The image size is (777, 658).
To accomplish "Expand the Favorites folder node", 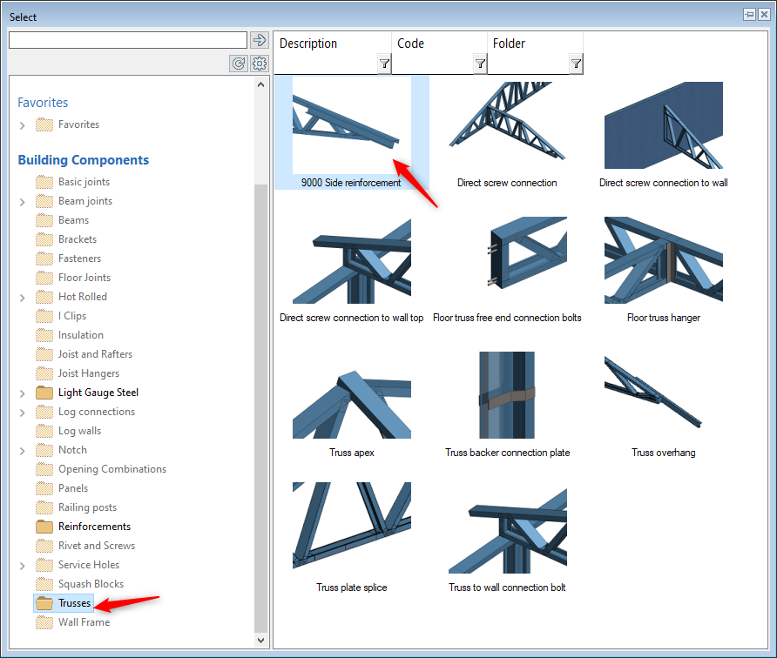I will click(23, 125).
